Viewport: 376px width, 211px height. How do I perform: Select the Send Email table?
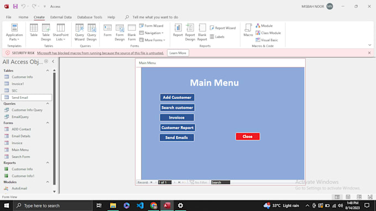tap(27, 97)
